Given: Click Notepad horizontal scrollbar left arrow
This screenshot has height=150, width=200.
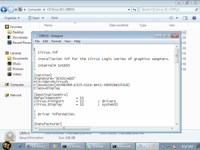Looking at the screenshot, I should pyautogui.click(x=36, y=128).
